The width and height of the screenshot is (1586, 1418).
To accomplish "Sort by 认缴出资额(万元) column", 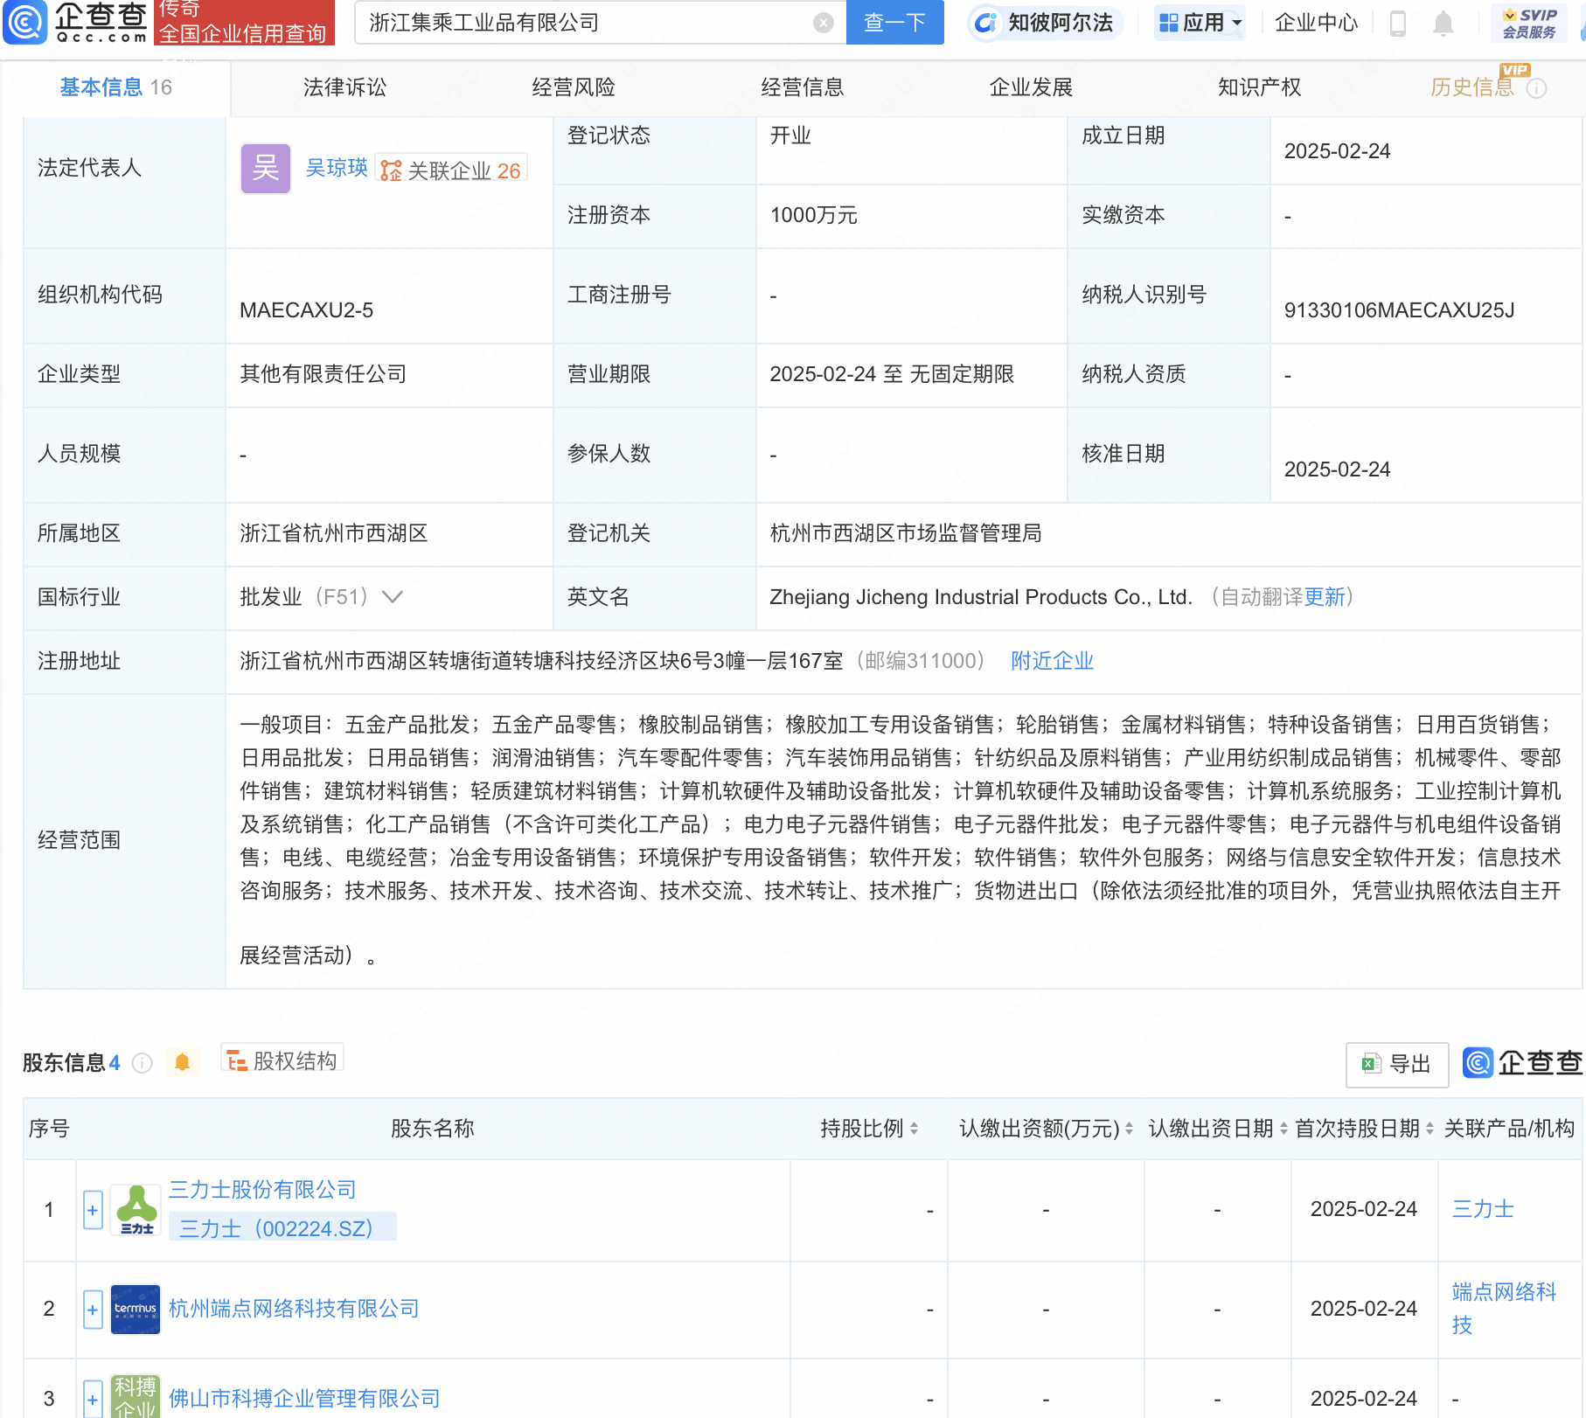I will tap(1129, 1129).
